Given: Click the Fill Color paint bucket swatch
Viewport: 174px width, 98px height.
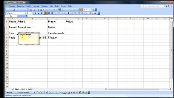Looking at the screenshot, I should click(x=91, y=13).
